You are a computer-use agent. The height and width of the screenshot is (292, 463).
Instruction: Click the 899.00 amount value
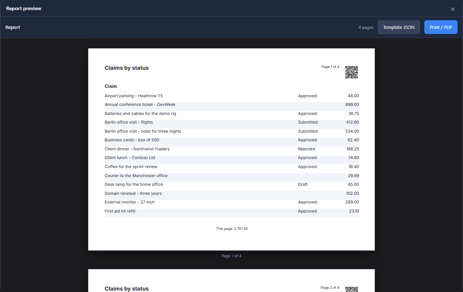[x=352, y=104]
